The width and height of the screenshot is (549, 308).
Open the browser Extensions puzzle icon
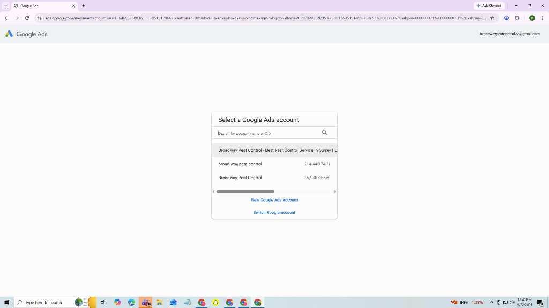[517, 18]
